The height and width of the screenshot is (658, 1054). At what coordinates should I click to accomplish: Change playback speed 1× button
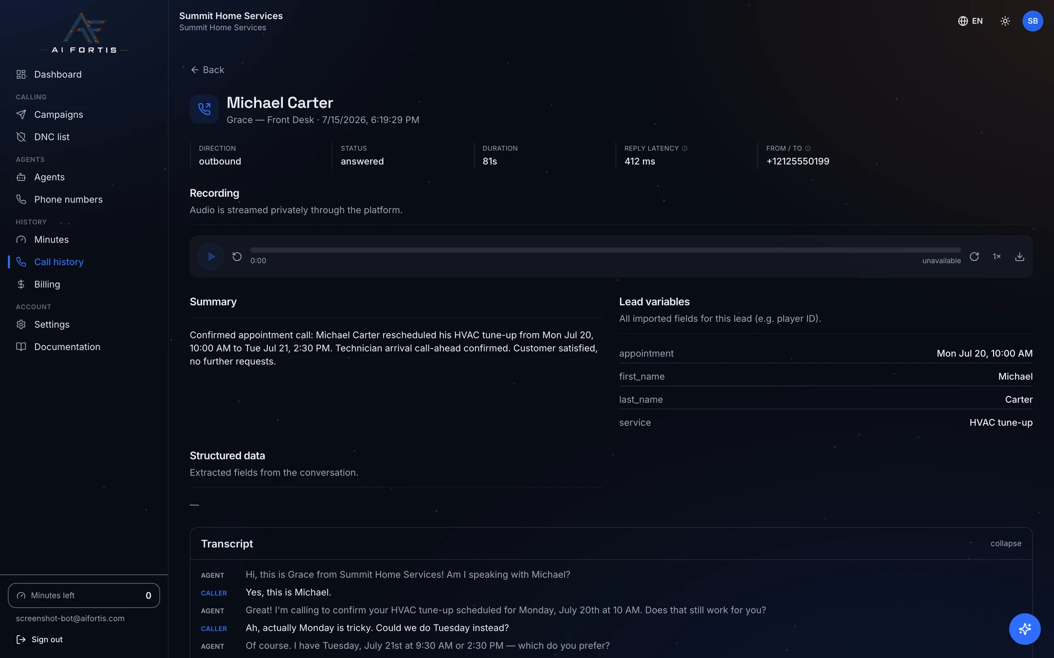[x=996, y=257]
